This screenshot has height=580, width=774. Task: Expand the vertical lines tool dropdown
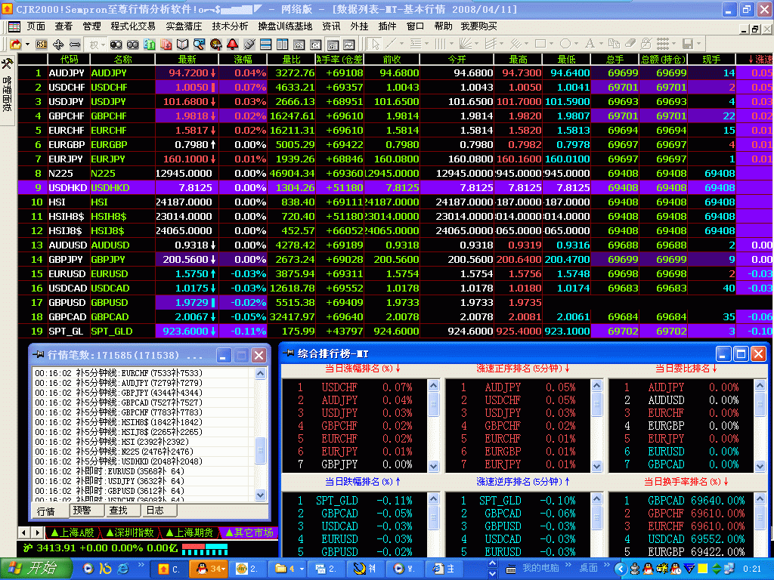pyautogui.click(x=451, y=44)
